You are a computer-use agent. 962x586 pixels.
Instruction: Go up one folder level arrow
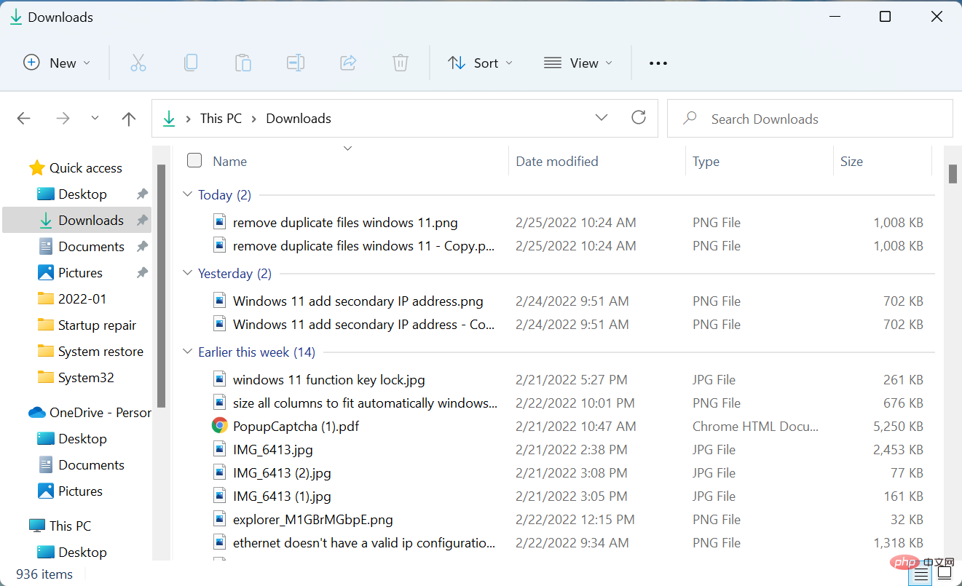pyautogui.click(x=129, y=119)
